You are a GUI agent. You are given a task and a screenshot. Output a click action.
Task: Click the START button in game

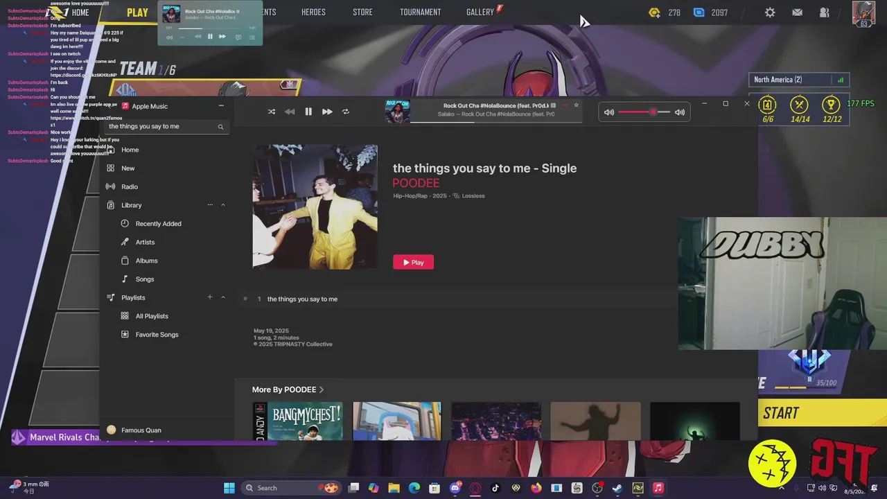tap(822, 413)
